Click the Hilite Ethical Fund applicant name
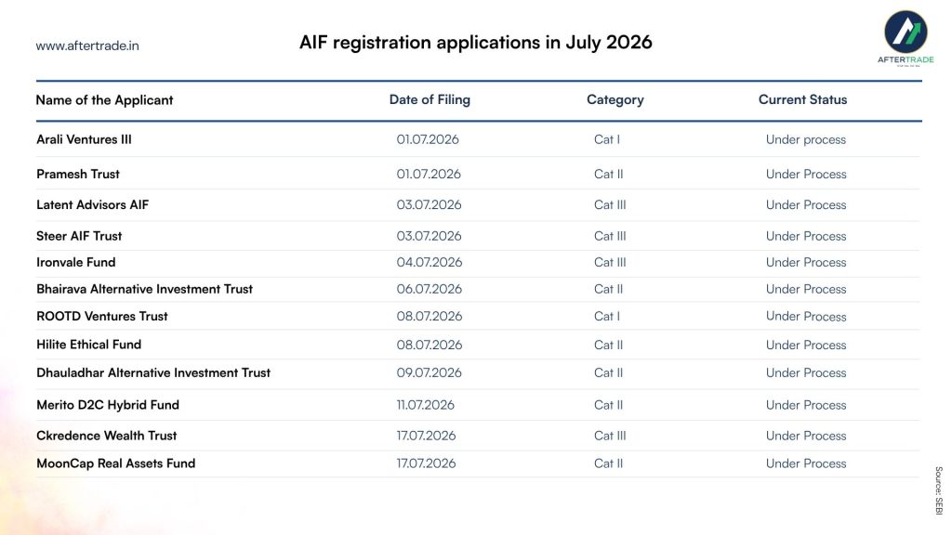 click(x=88, y=345)
